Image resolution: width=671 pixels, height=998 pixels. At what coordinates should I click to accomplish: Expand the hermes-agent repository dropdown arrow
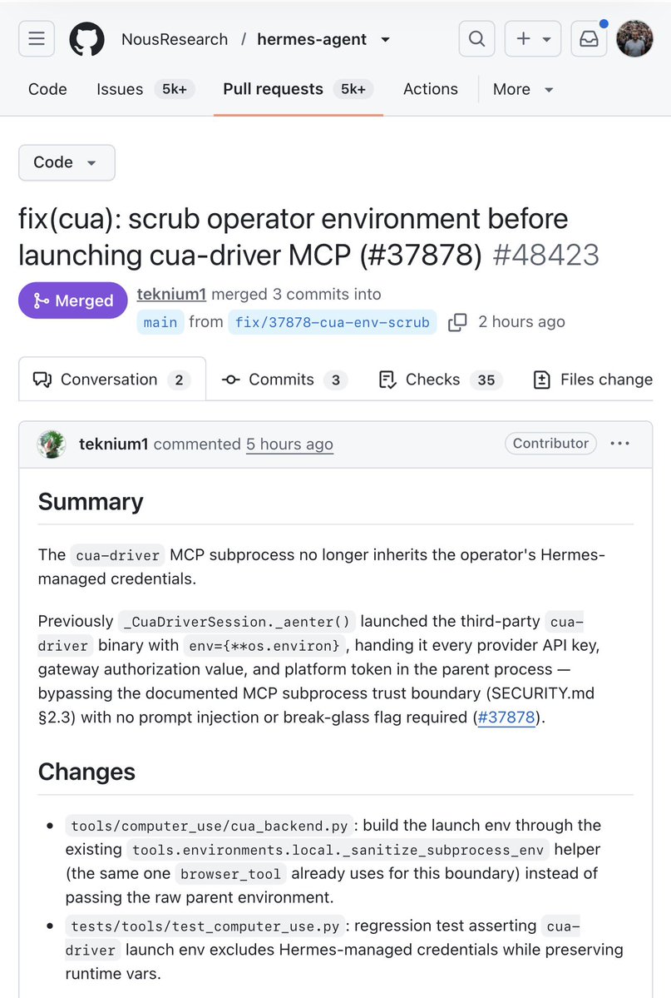point(386,39)
